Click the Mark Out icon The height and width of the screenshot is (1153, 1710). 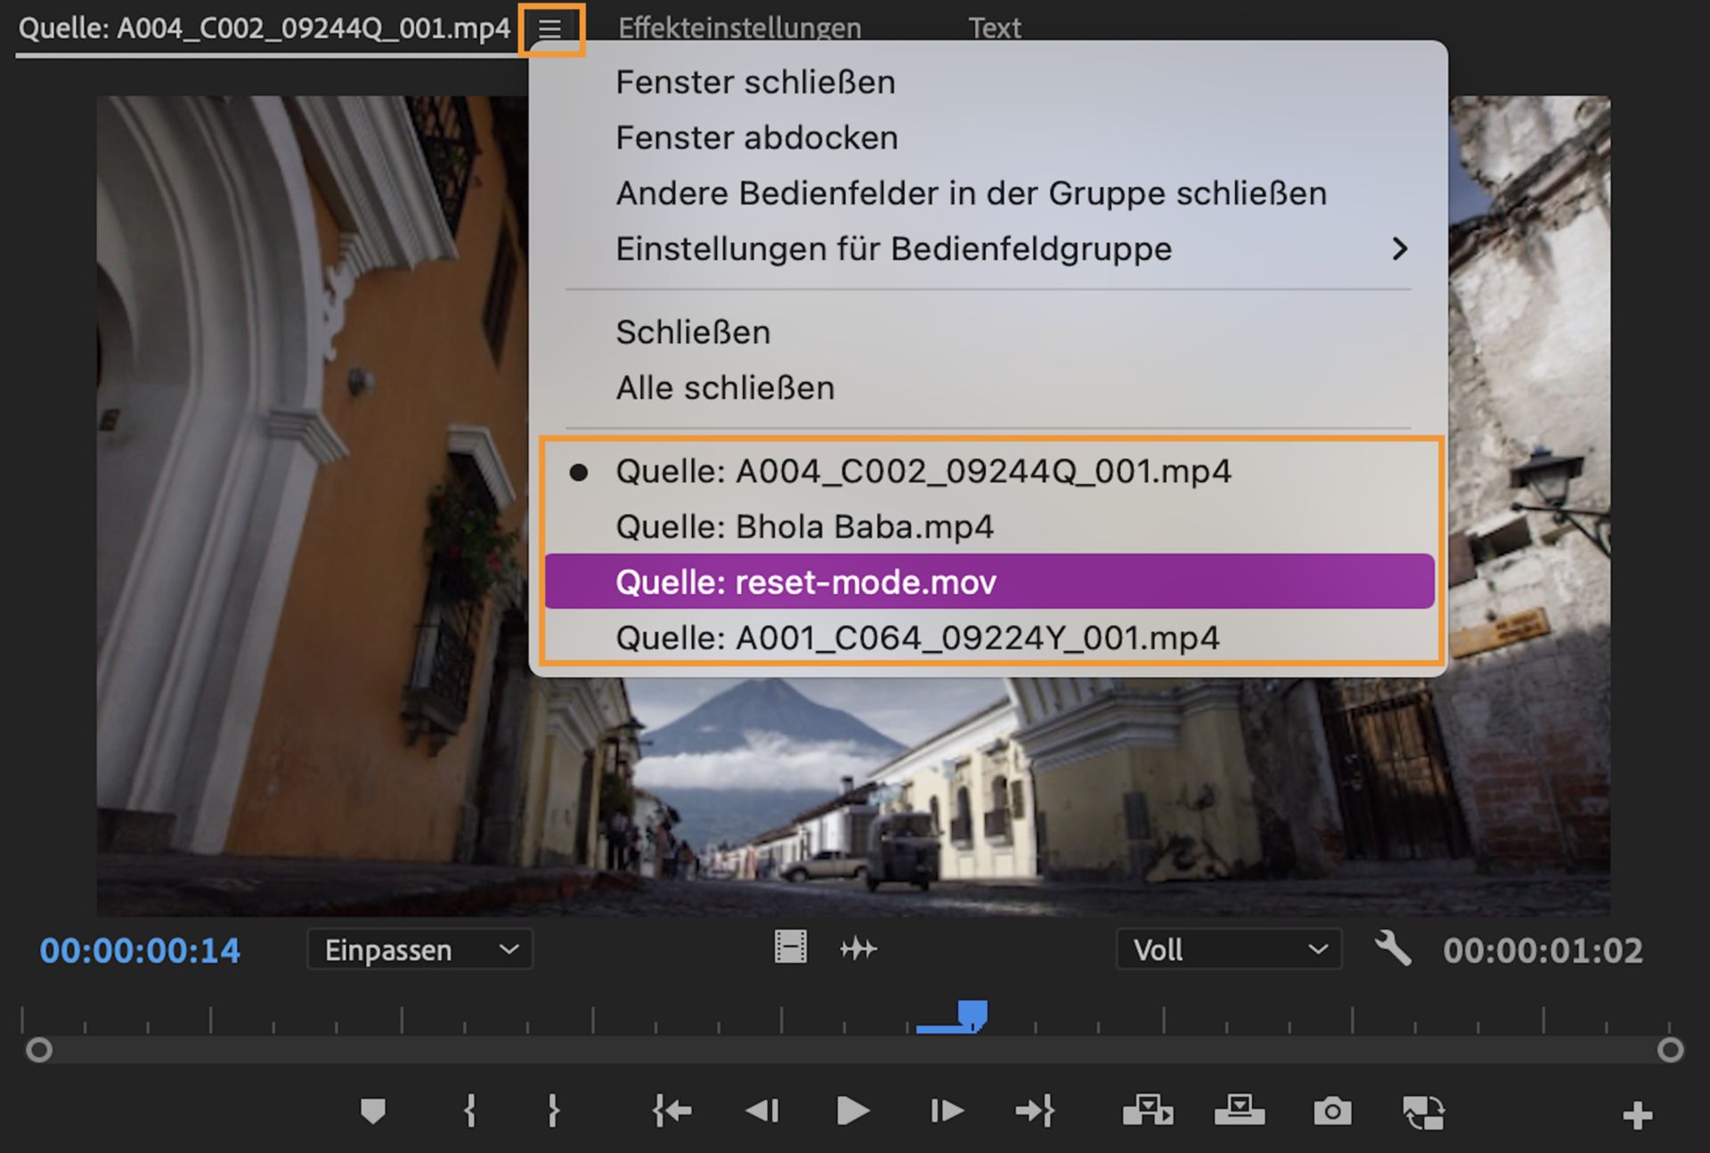tap(553, 1110)
